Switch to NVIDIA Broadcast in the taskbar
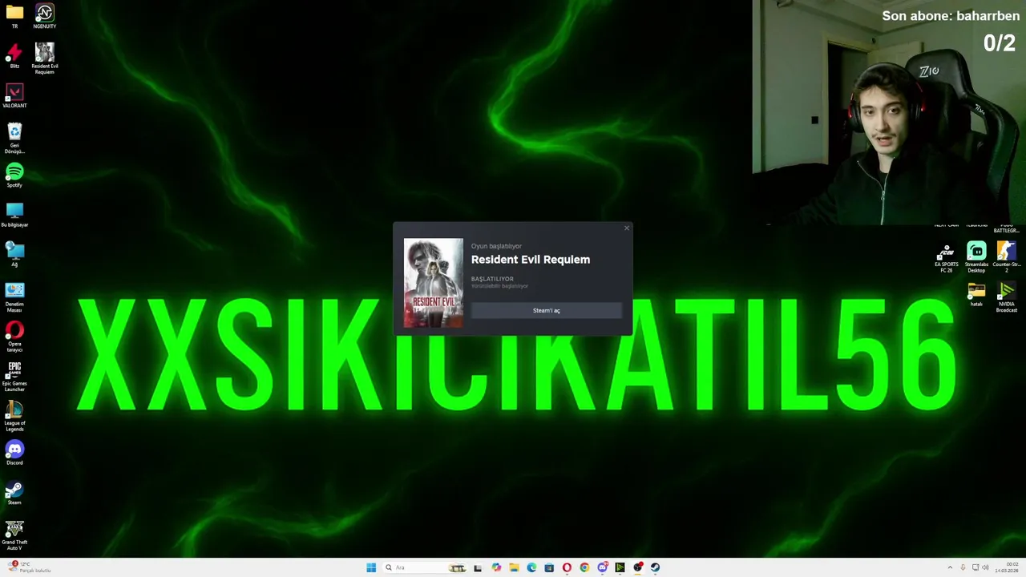Image resolution: width=1026 pixels, height=577 pixels. point(620,567)
